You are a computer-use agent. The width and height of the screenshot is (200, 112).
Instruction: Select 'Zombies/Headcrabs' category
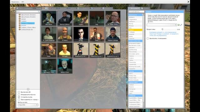(27, 30)
